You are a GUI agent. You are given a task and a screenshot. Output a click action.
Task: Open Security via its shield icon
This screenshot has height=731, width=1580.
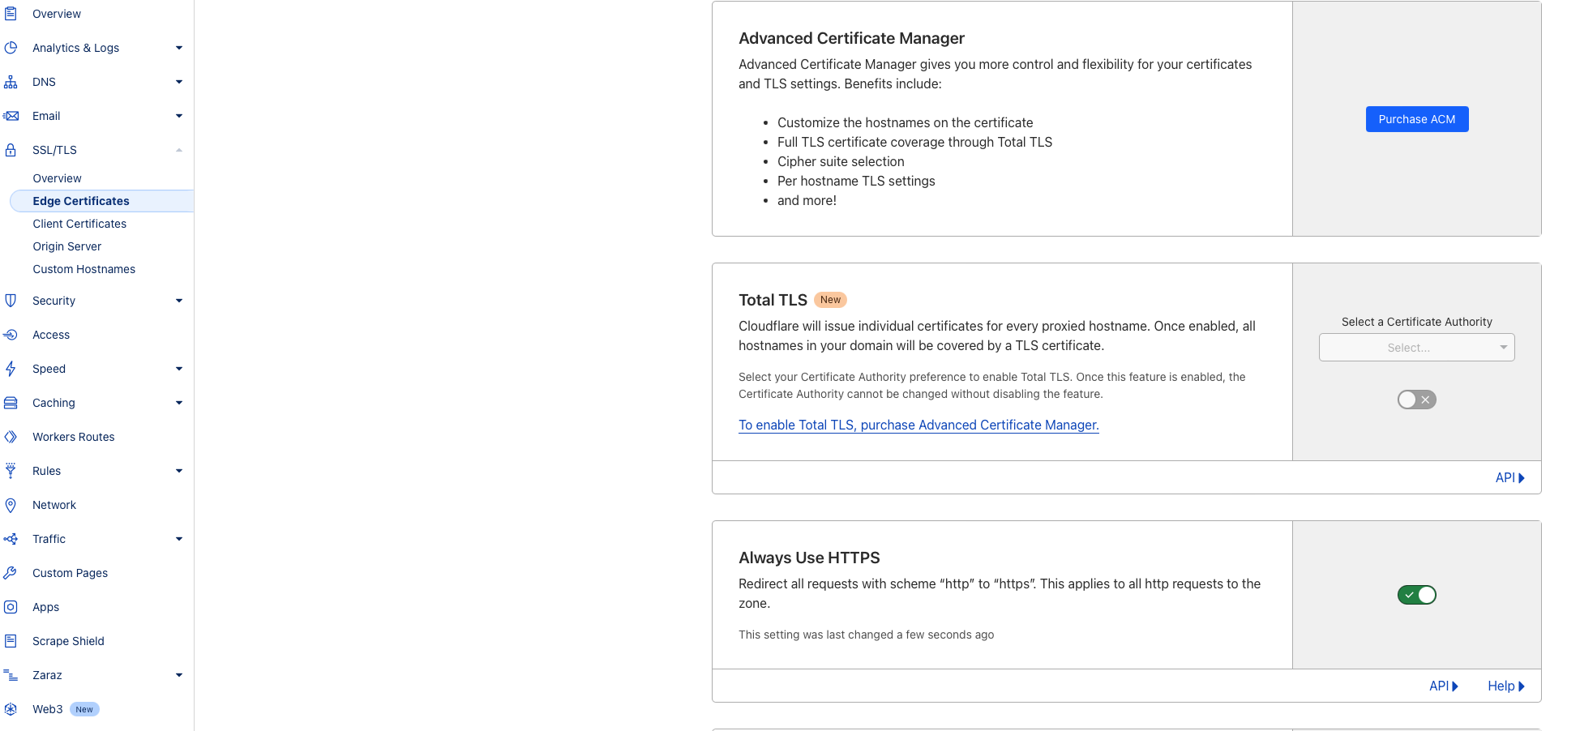click(x=11, y=300)
